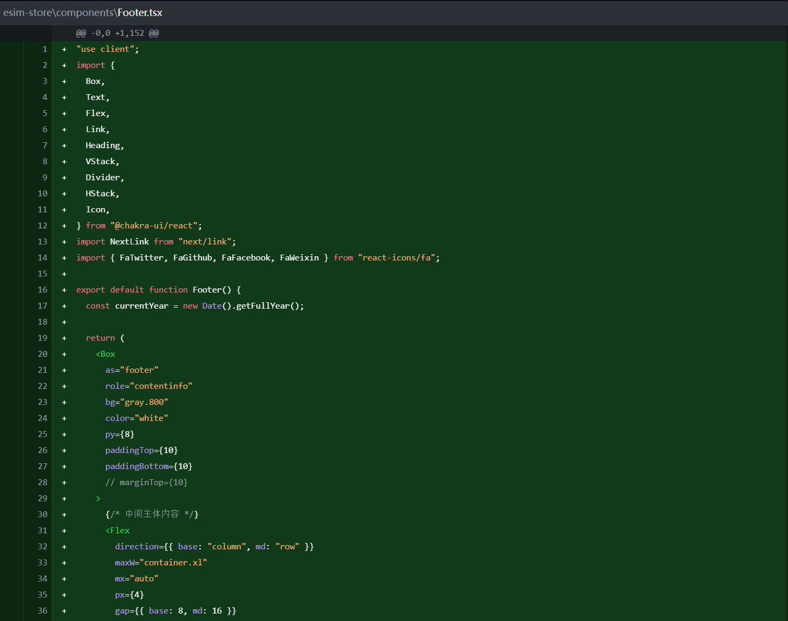The width and height of the screenshot is (788, 621).
Task: Click the "@chakra-ui/react" string
Action: click(x=154, y=226)
